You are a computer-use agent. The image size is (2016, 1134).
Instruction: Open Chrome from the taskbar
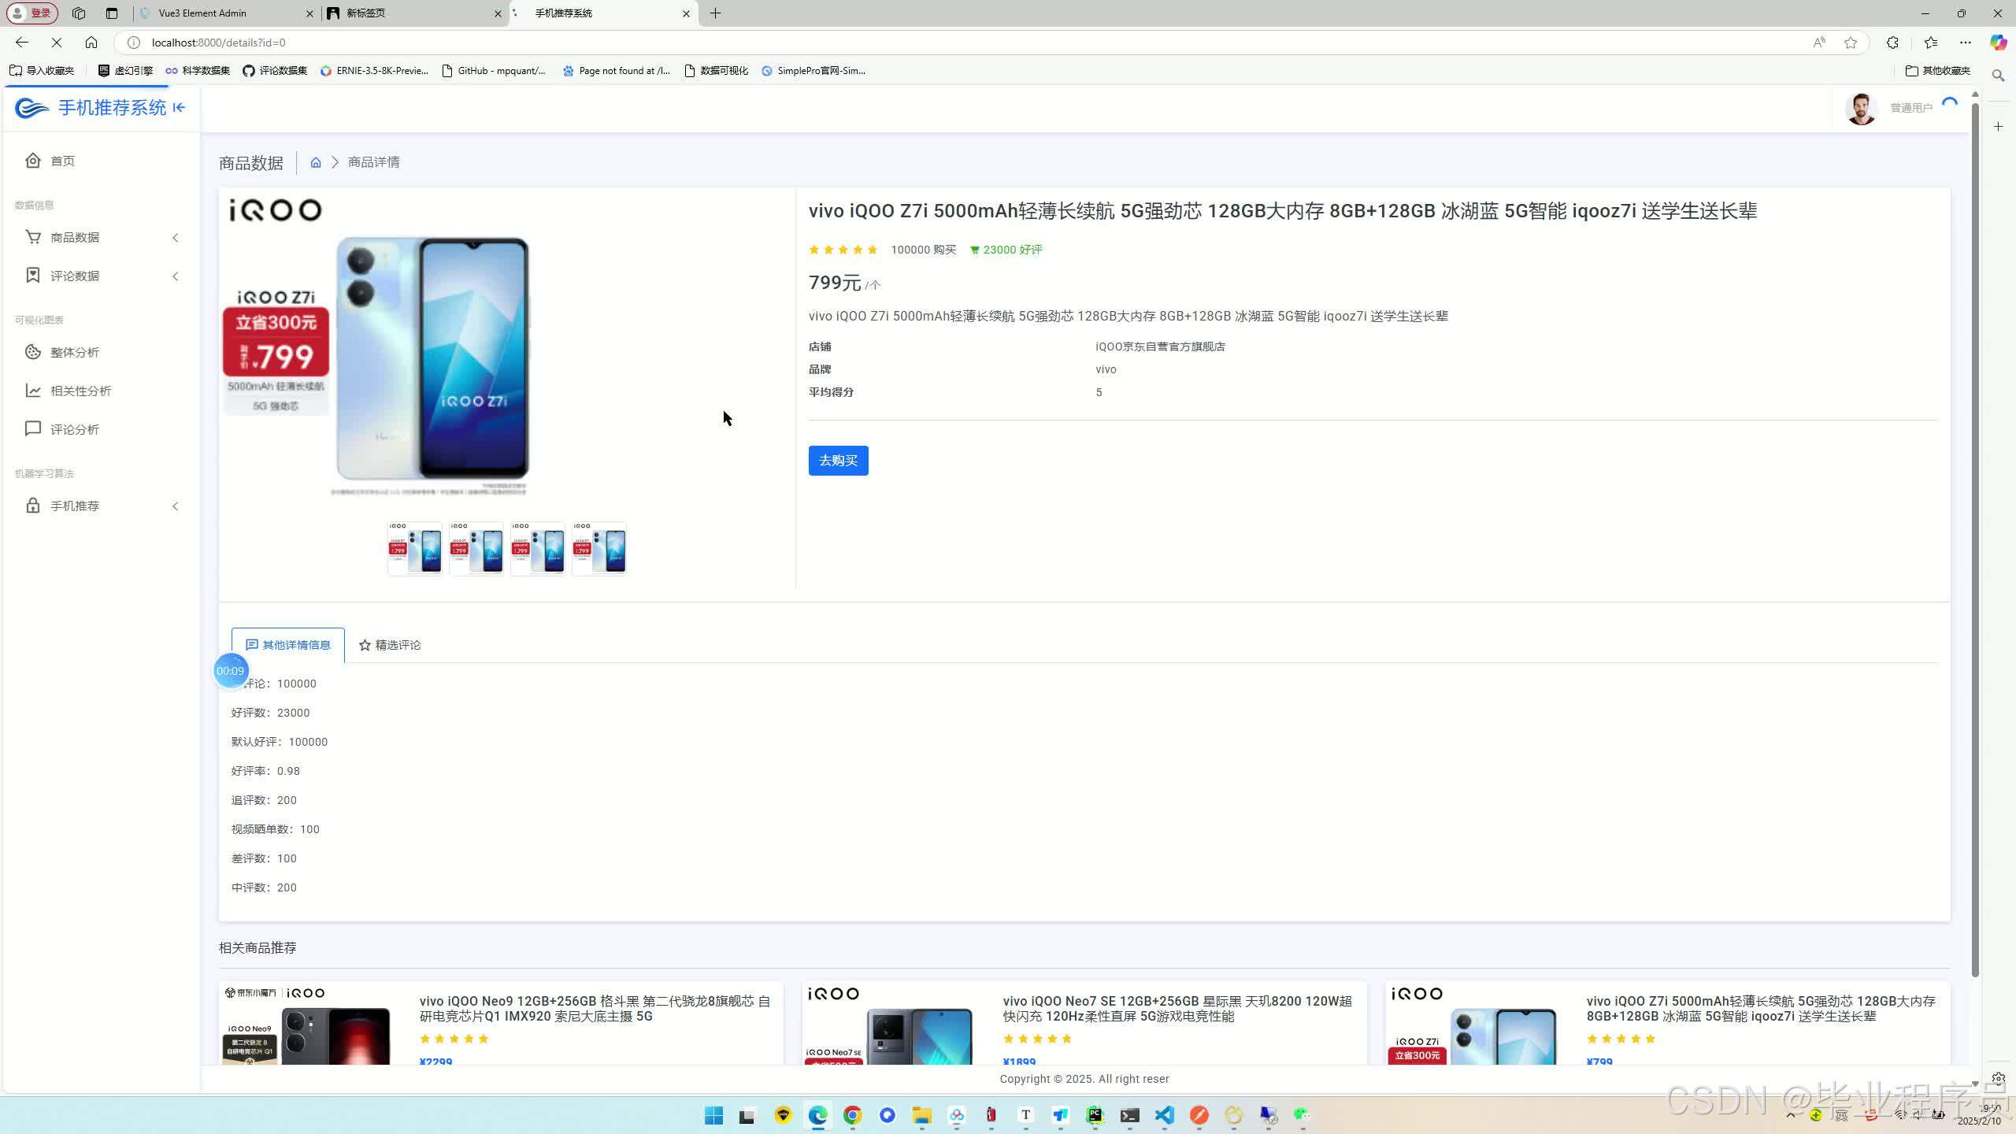click(853, 1115)
